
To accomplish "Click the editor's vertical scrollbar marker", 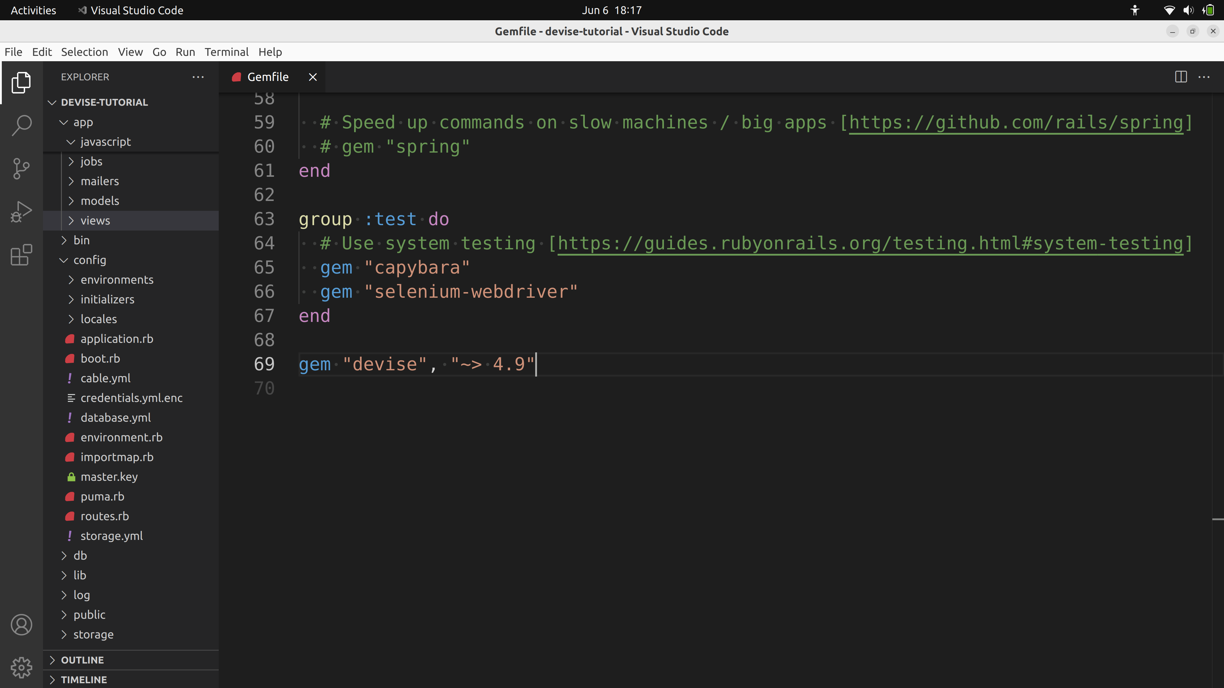I will 1218,520.
